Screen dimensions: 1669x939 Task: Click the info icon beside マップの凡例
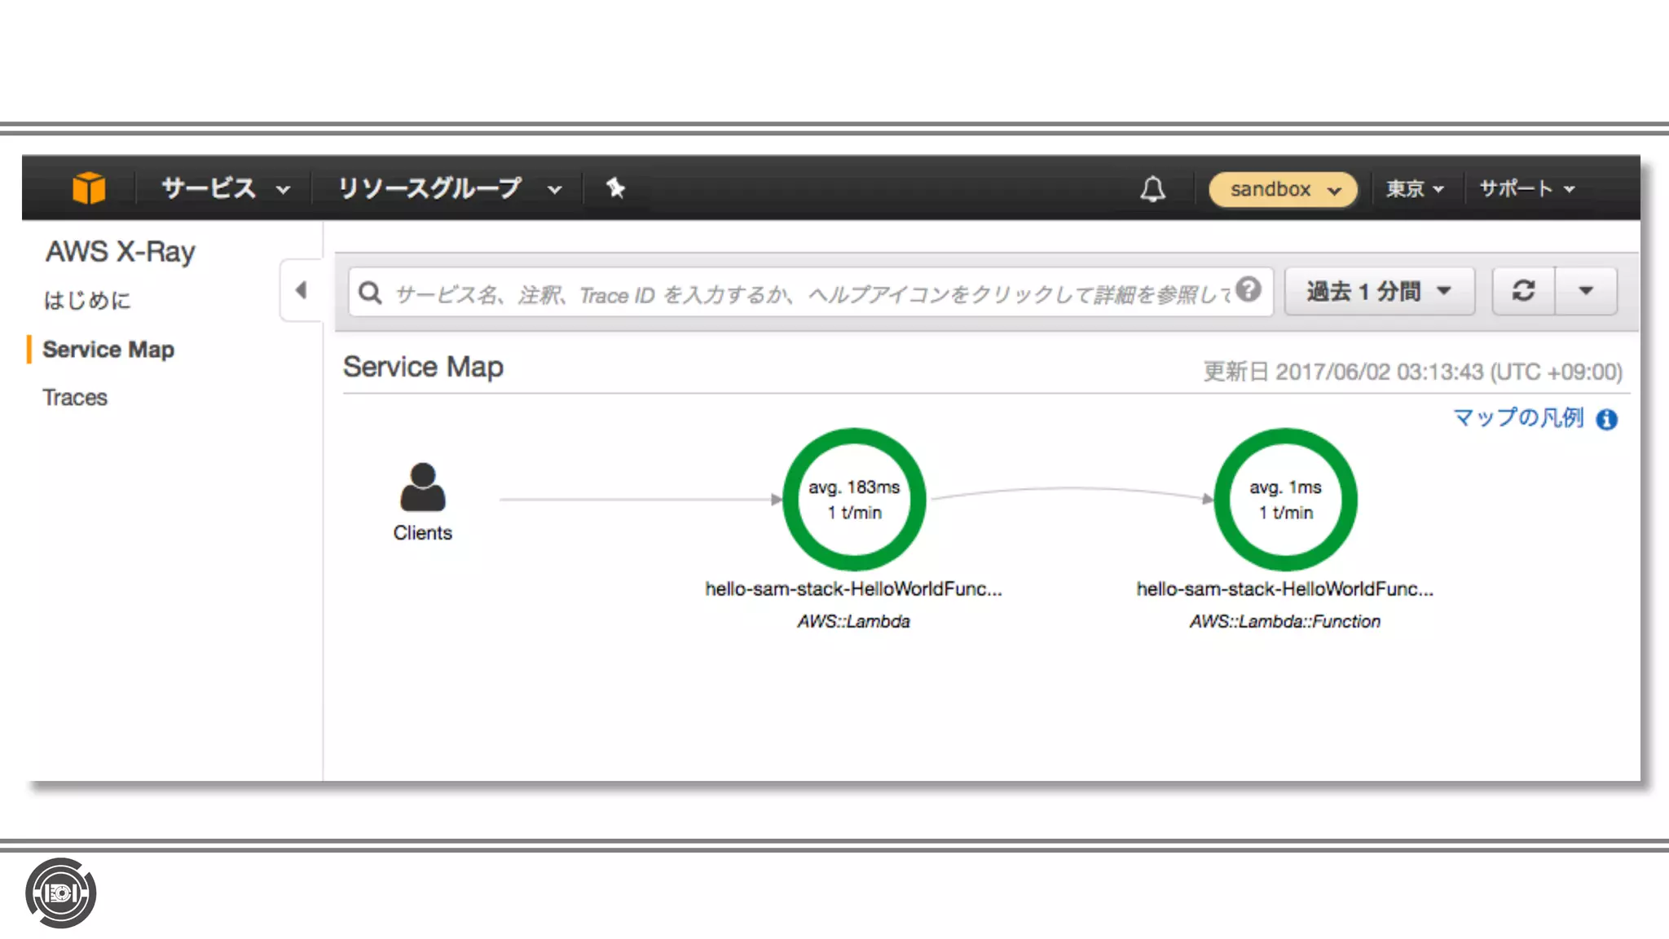1606,420
